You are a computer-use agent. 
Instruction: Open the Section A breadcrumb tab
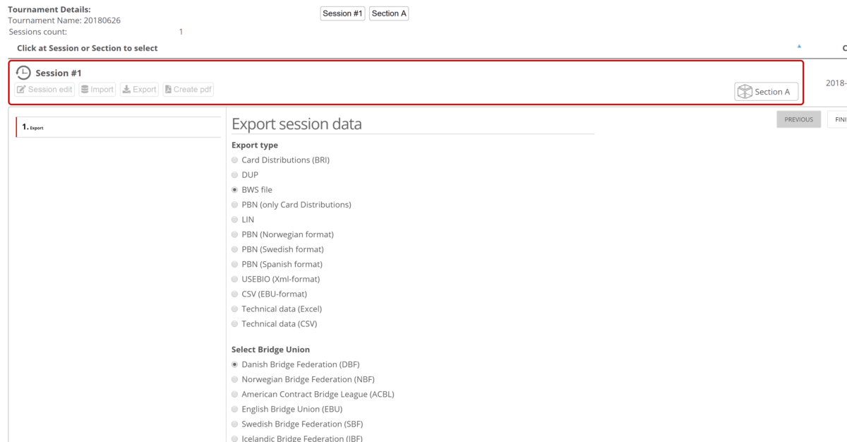pyautogui.click(x=389, y=13)
